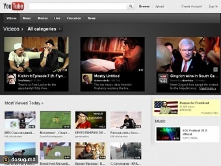Open the КРУТОТЕНЕЧКА video thumbnail

click(x=91, y=120)
